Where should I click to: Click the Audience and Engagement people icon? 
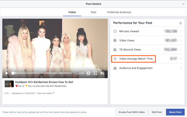[x=115, y=68]
